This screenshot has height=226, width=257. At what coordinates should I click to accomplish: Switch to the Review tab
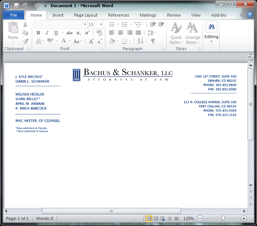(x=174, y=15)
